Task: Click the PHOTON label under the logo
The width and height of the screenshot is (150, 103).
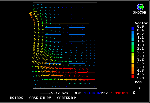Action: (x=140, y=13)
